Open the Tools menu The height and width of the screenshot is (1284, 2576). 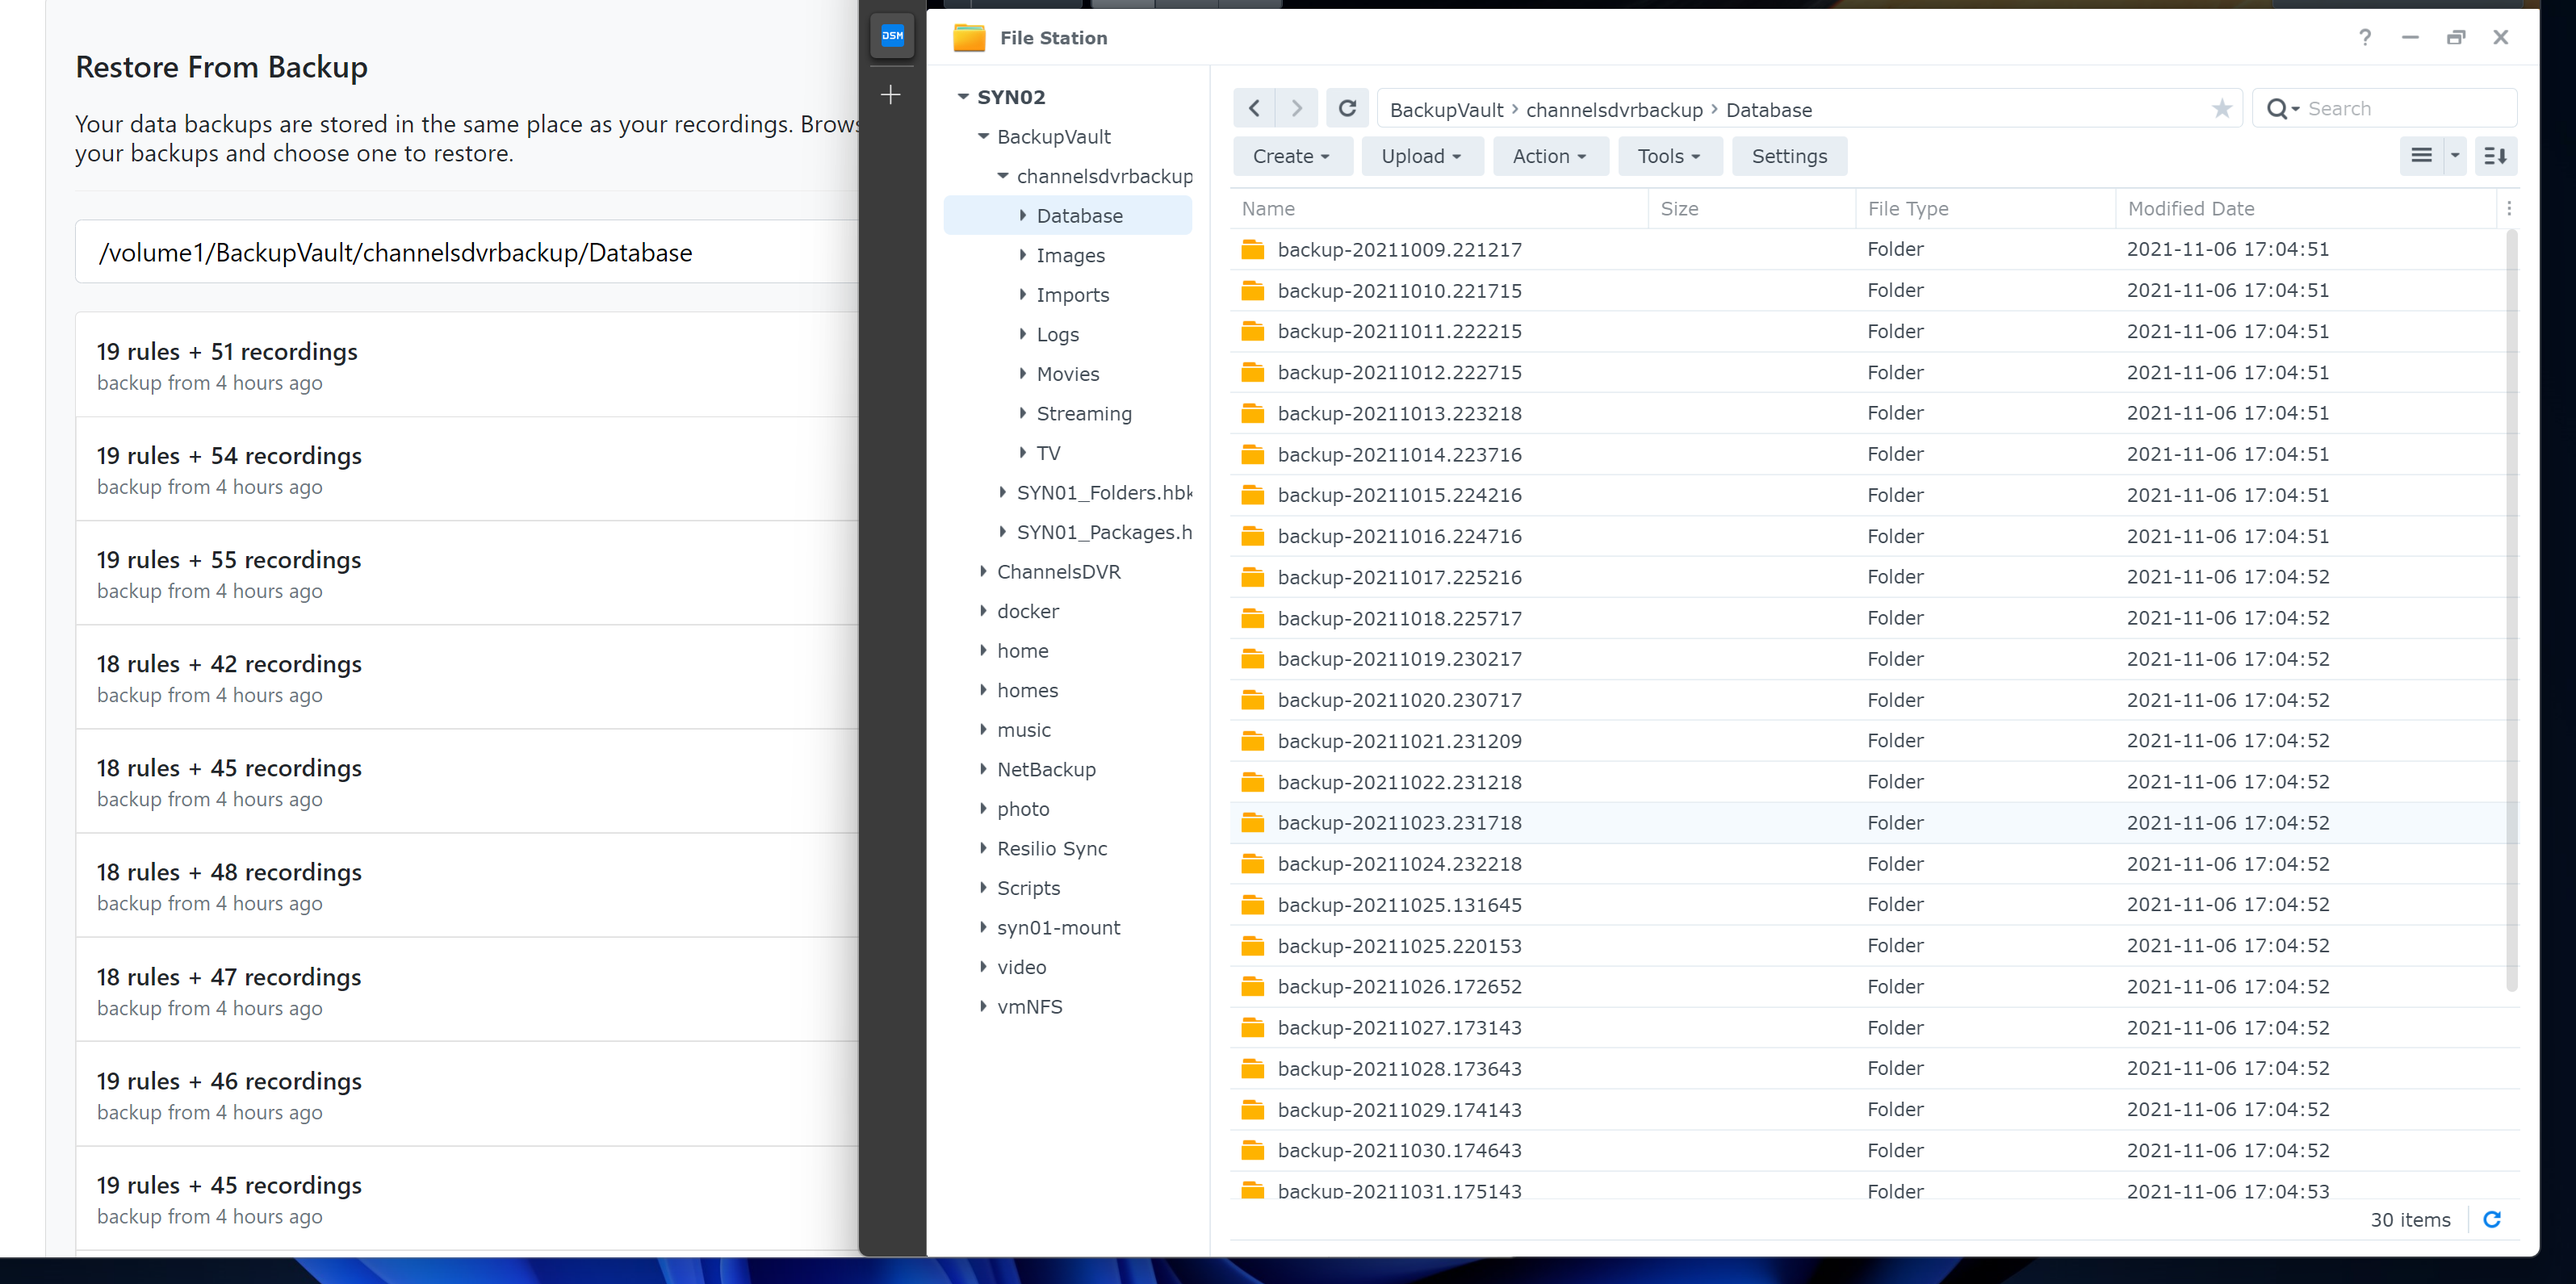1668,156
